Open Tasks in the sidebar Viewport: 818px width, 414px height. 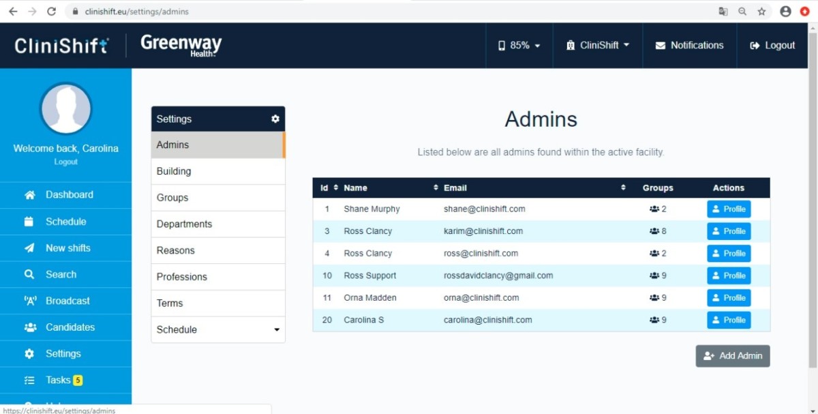point(65,380)
